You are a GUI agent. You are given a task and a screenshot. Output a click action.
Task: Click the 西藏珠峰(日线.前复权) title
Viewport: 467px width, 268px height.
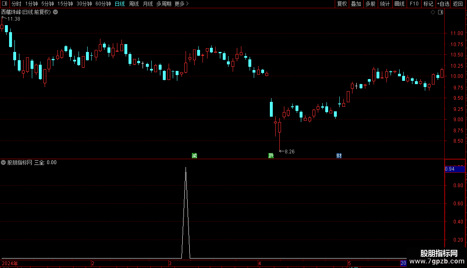pyautogui.click(x=26, y=12)
